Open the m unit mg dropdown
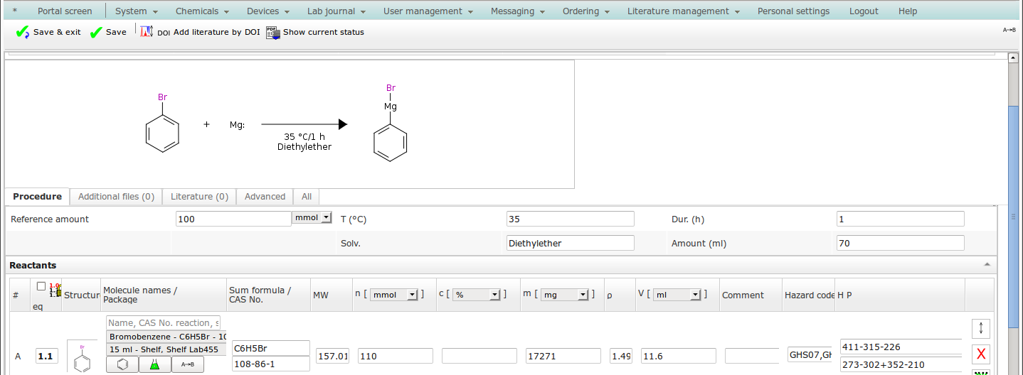The width and height of the screenshot is (1023, 375). click(565, 294)
